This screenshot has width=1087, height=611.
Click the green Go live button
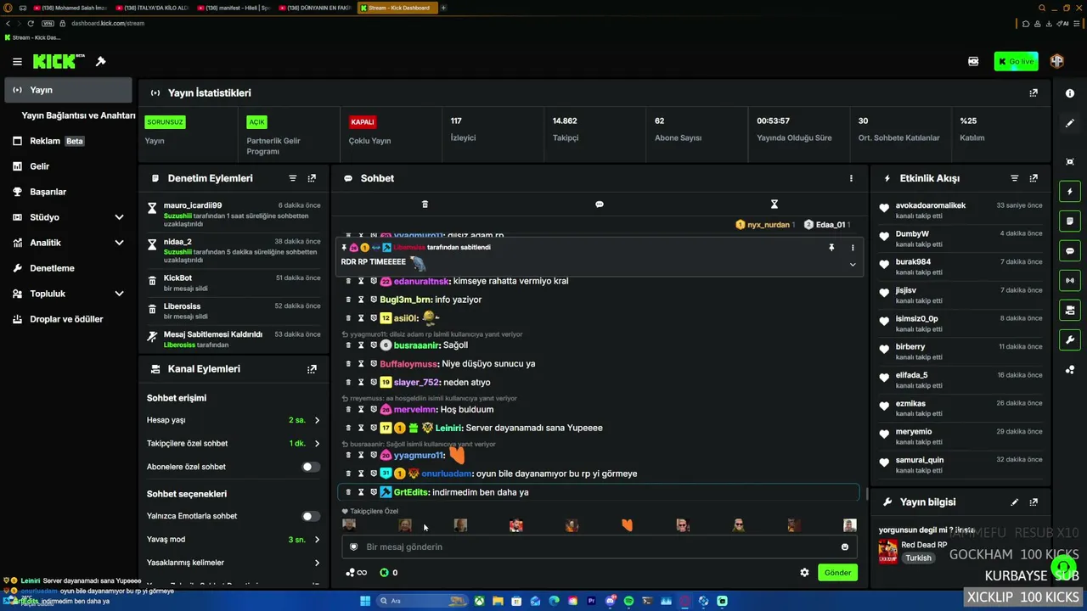[1017, 61]
